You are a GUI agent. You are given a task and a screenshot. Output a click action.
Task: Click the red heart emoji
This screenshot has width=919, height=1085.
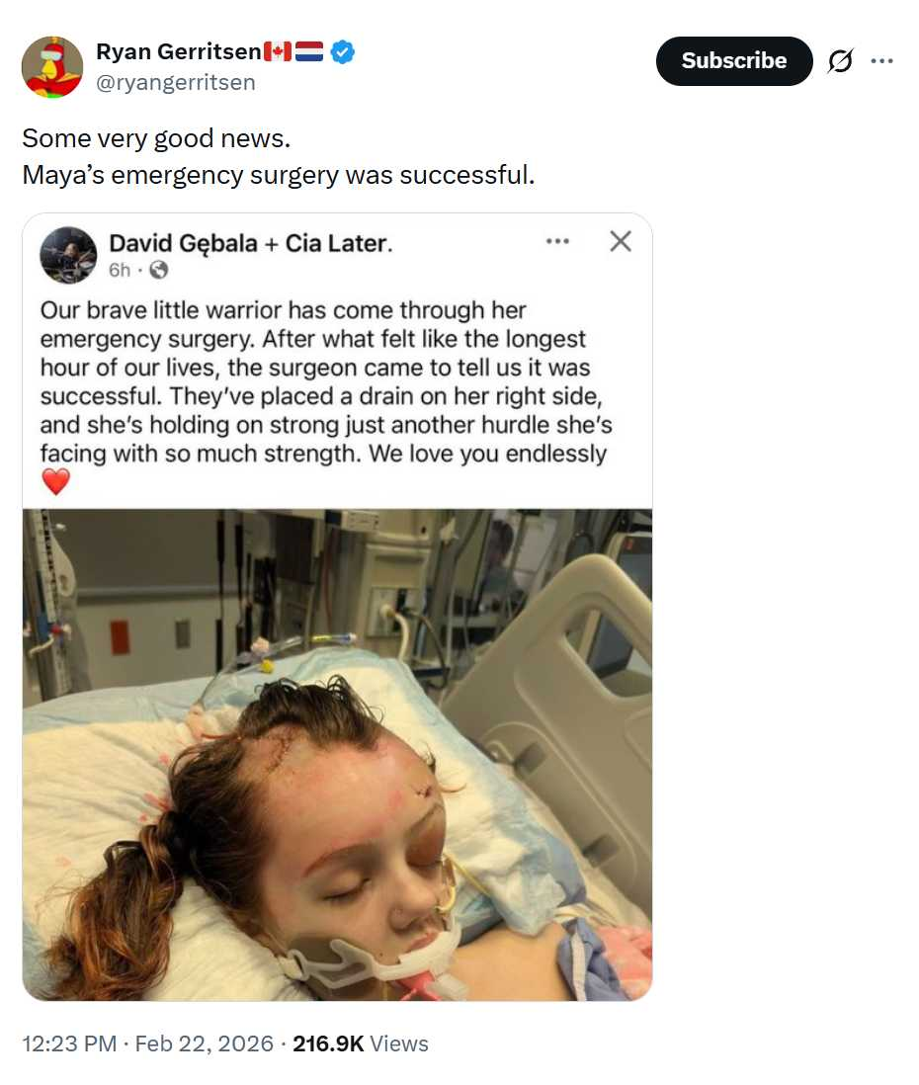[56, 481]
